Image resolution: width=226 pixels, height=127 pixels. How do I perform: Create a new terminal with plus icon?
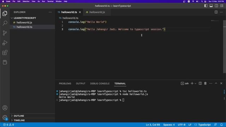tap(192, 83)
